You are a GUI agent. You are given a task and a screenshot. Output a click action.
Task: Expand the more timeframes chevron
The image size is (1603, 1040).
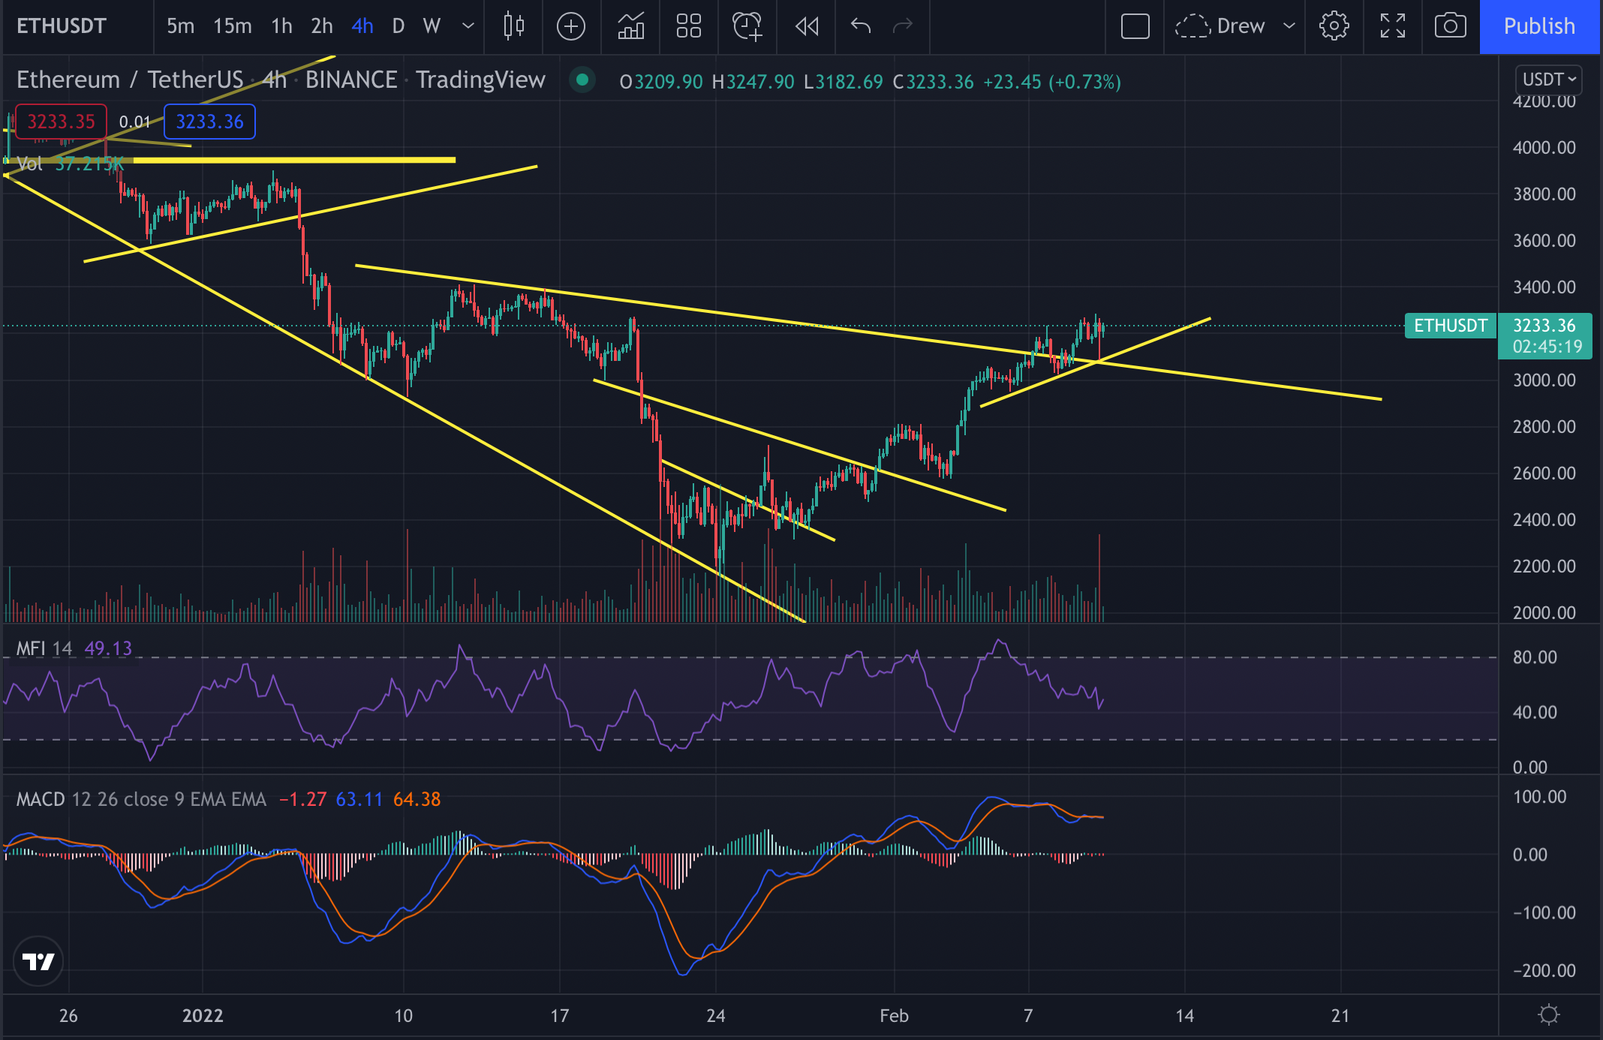click(x=468, y=26)
